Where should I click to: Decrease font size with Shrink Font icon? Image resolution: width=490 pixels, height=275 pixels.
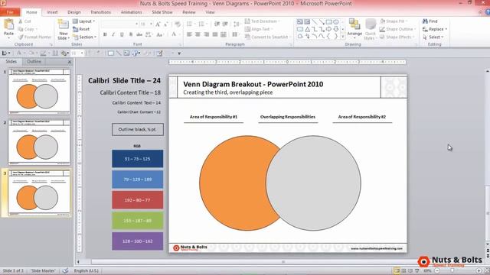tap(165, 24)
